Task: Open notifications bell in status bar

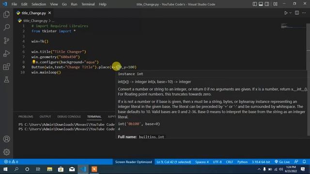Action: pos(304,162)
